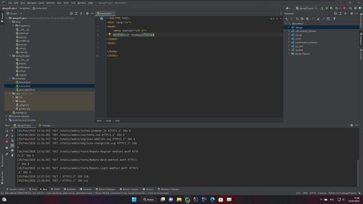Switch to the djangoProject run tab
Screen dimensions: 363x204
click(x=24, y=125)
